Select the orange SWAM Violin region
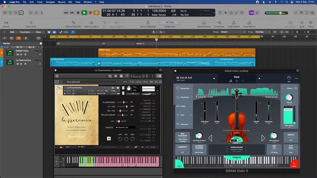Viewport: 317px width, 178px height. [177, 53]
